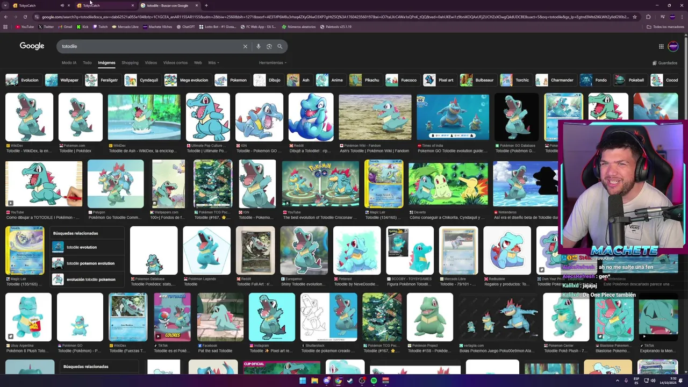688x387 pixels.
Task: Open the Polygon Pokémon Go Totodile thumbnail
Action: point(116,184)
